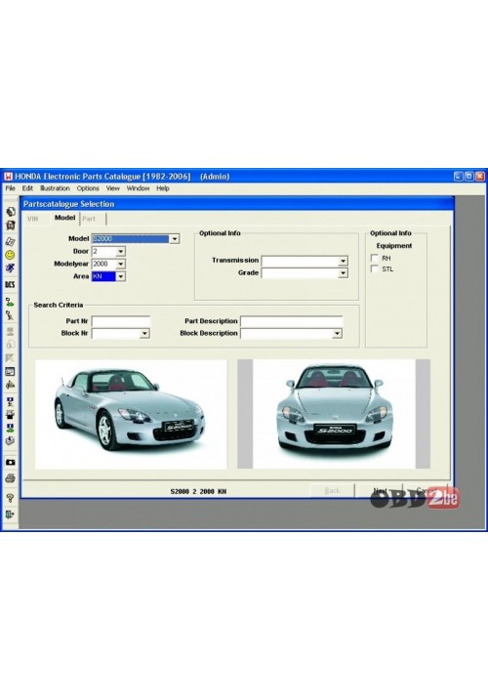Tick the RH equipment checkbox

(375, 258)
